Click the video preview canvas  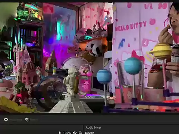(x=89, y=58)
